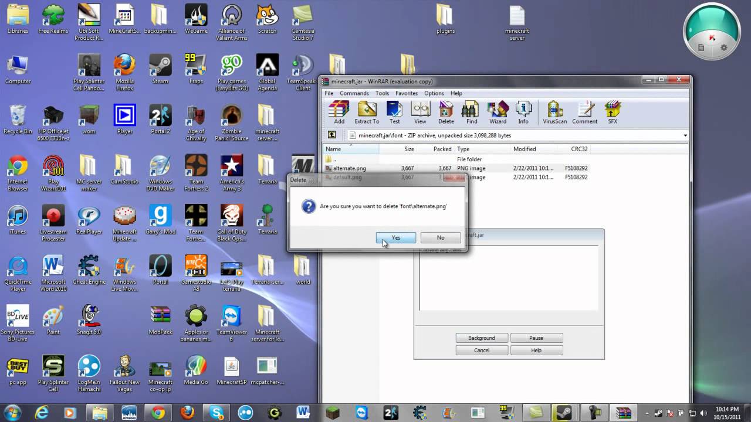Click the Internet Explorer taskbar icon
Screen dimensions: 751x422
pyautogui.click(x=41, y=413)
